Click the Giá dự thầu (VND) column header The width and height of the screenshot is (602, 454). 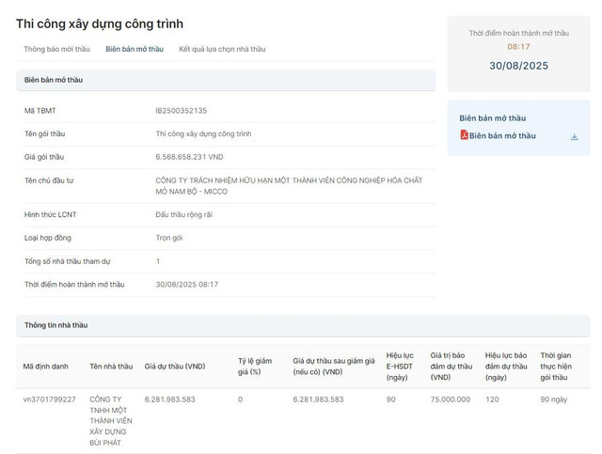pyautogui.click(x=175, y=366)
